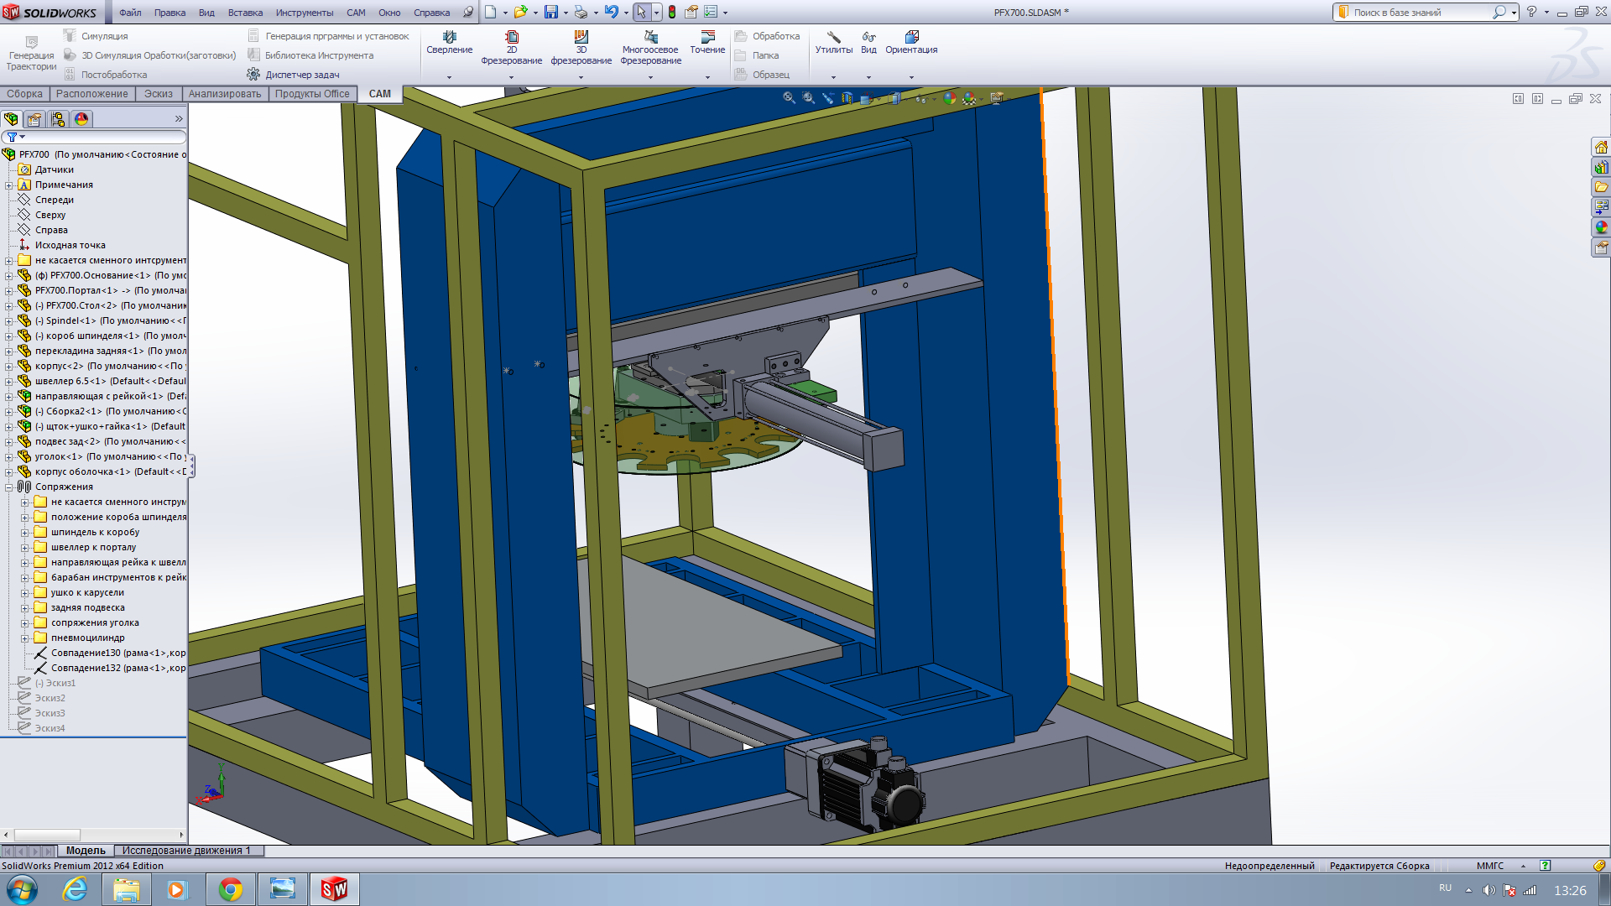The height and width of the screenshot is (906, 1611).
Task: Open the PropertyManager tab icon
Action: (x=34, y=119)
